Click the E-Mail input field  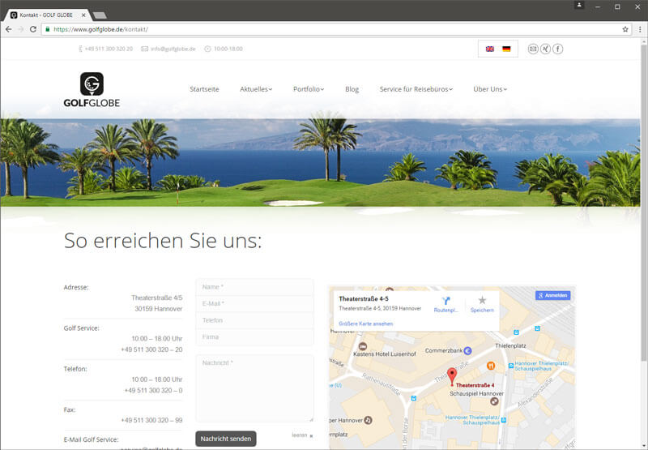coord(254,303)
